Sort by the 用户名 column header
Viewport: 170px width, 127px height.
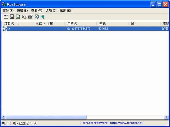point(81,24)
